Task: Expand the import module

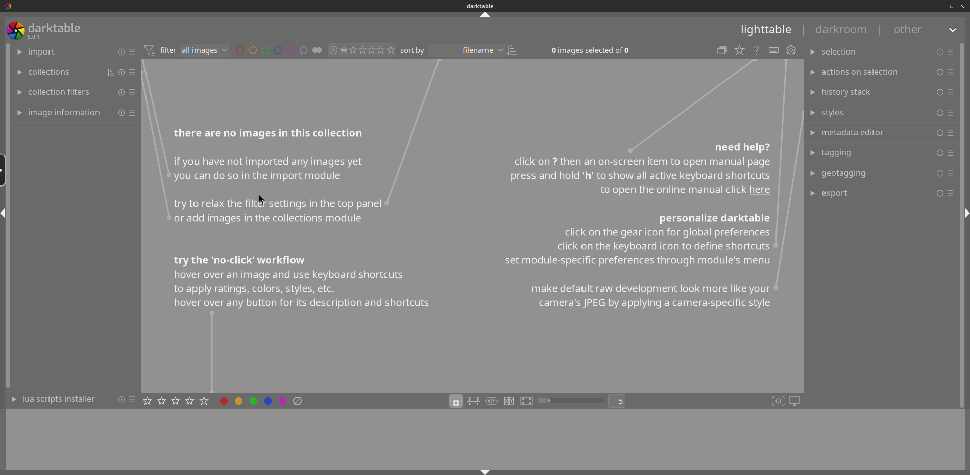Action: pos(19,52)
